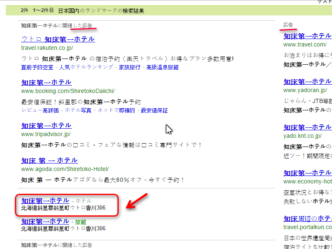Open the ホテル写真 sitelink
Viewport: 332px width, 249px height.
[78, 110]
